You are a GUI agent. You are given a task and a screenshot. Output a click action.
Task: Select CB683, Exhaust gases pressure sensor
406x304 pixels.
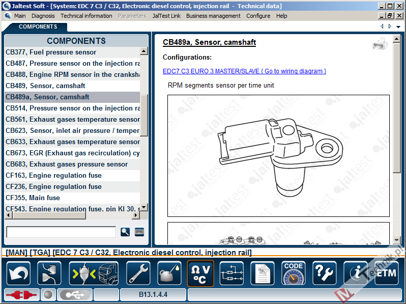(x=72, y=164)
